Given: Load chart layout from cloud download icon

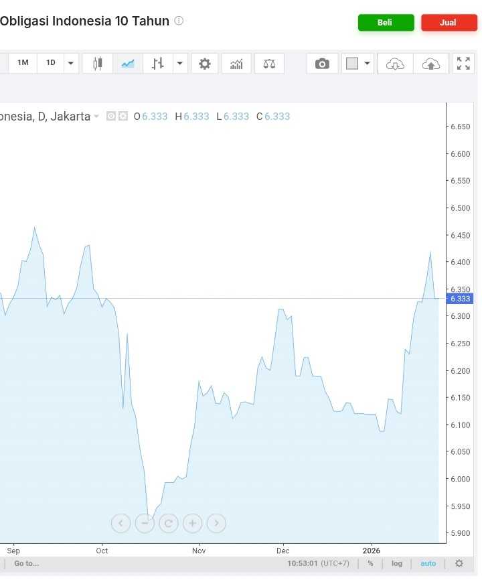Looking at the screenshot, I should [x=395, y=64].
